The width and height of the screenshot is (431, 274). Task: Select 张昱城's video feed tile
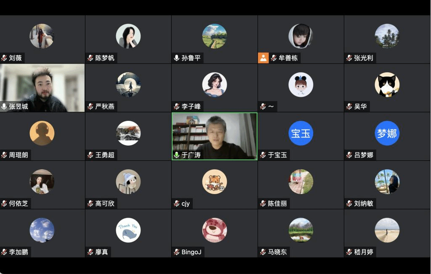[x=43, y=88]
